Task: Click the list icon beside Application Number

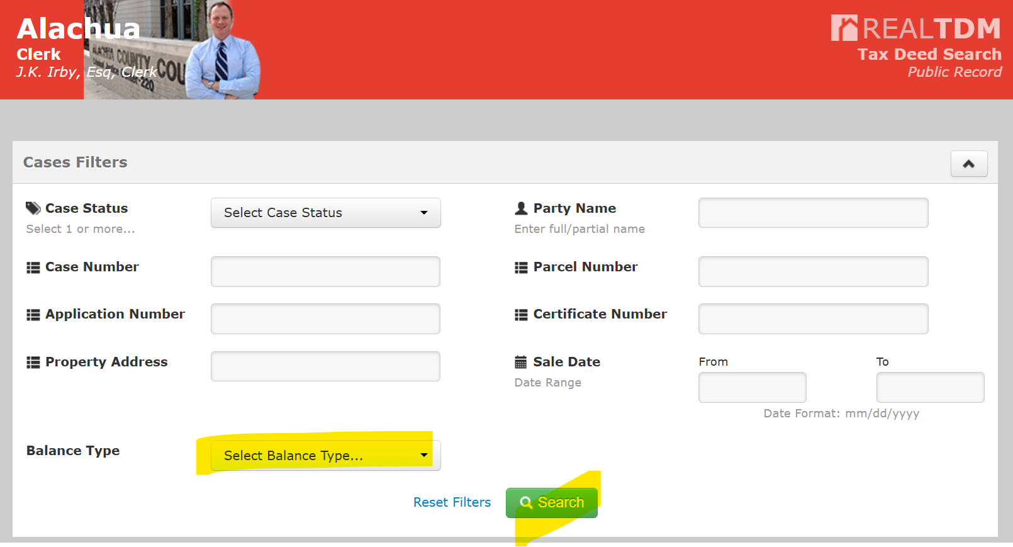Action: tap(33, 315)
